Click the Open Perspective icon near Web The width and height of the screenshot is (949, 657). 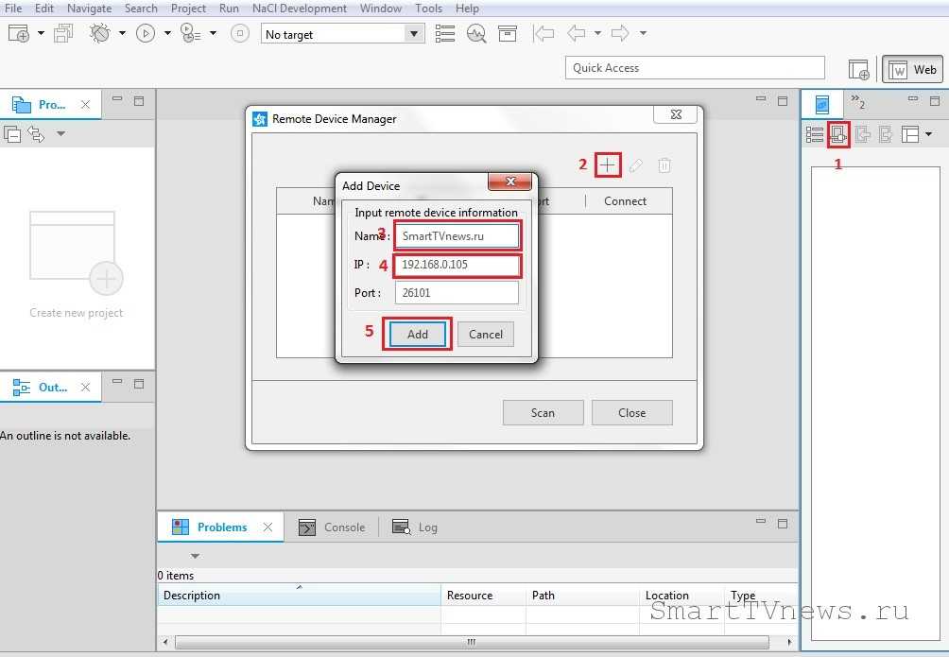pyautogui.click(x=858, y=69)
